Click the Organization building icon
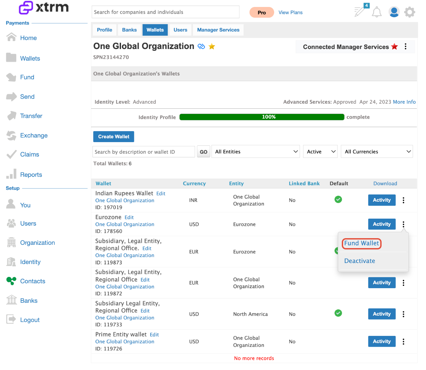This screenshot has height=370, width=426. (x=11, y=242)
